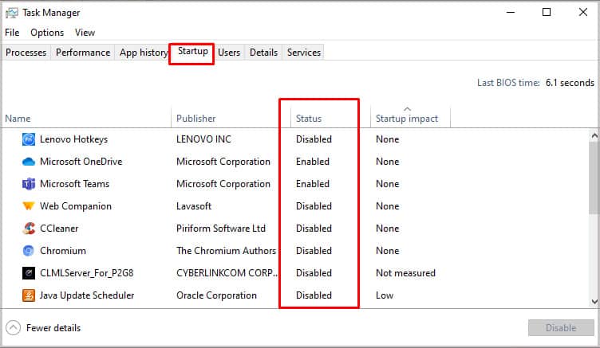
Task: Switch to the Services tab
Action: [x=304, y=53]
